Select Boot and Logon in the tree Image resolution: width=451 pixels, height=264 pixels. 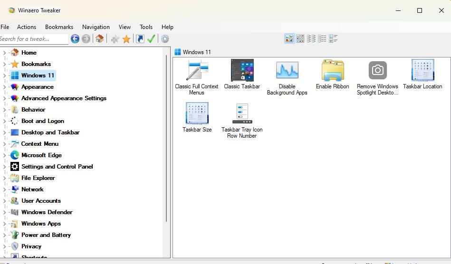43,121
